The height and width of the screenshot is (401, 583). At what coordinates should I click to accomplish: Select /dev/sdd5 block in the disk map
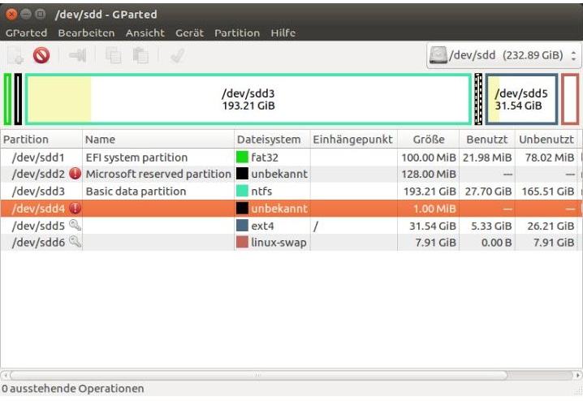pos(521,99)
